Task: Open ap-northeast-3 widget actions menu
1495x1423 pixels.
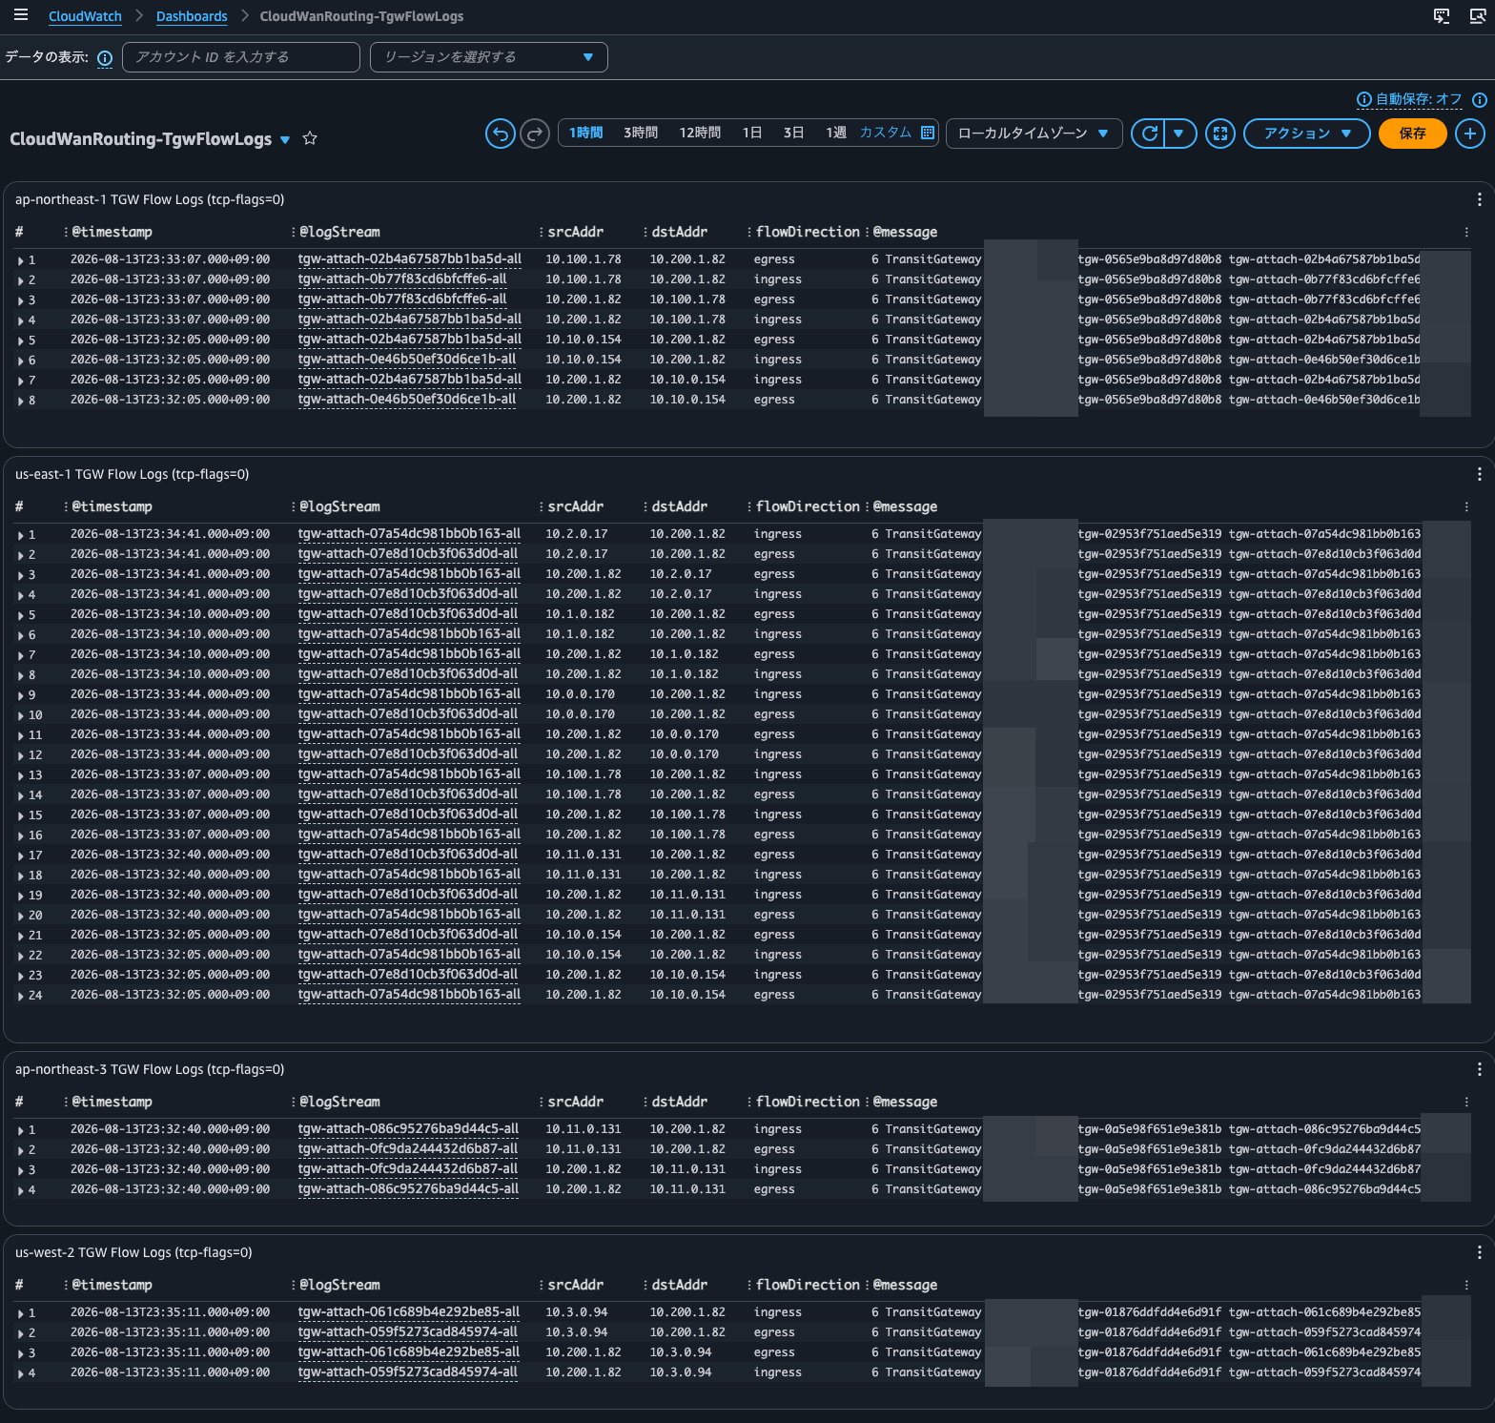Action: (x=1479, y=1069)
